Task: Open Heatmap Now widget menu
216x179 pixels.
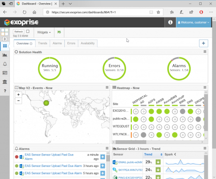Action: (x=205, y=87)
